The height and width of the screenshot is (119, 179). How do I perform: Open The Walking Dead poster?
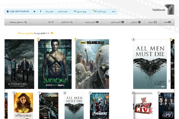92,64
